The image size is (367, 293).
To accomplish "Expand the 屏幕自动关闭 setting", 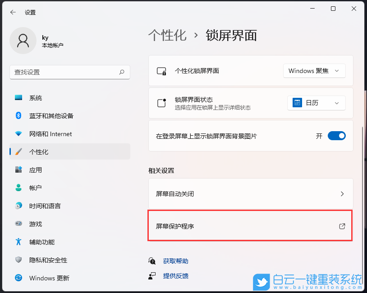I will 250,193.
